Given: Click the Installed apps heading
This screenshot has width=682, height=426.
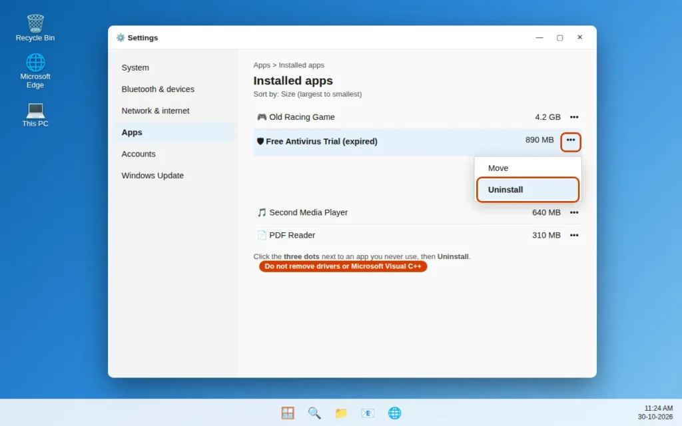Looking at the screenshot, I should (x=293, y=81).
